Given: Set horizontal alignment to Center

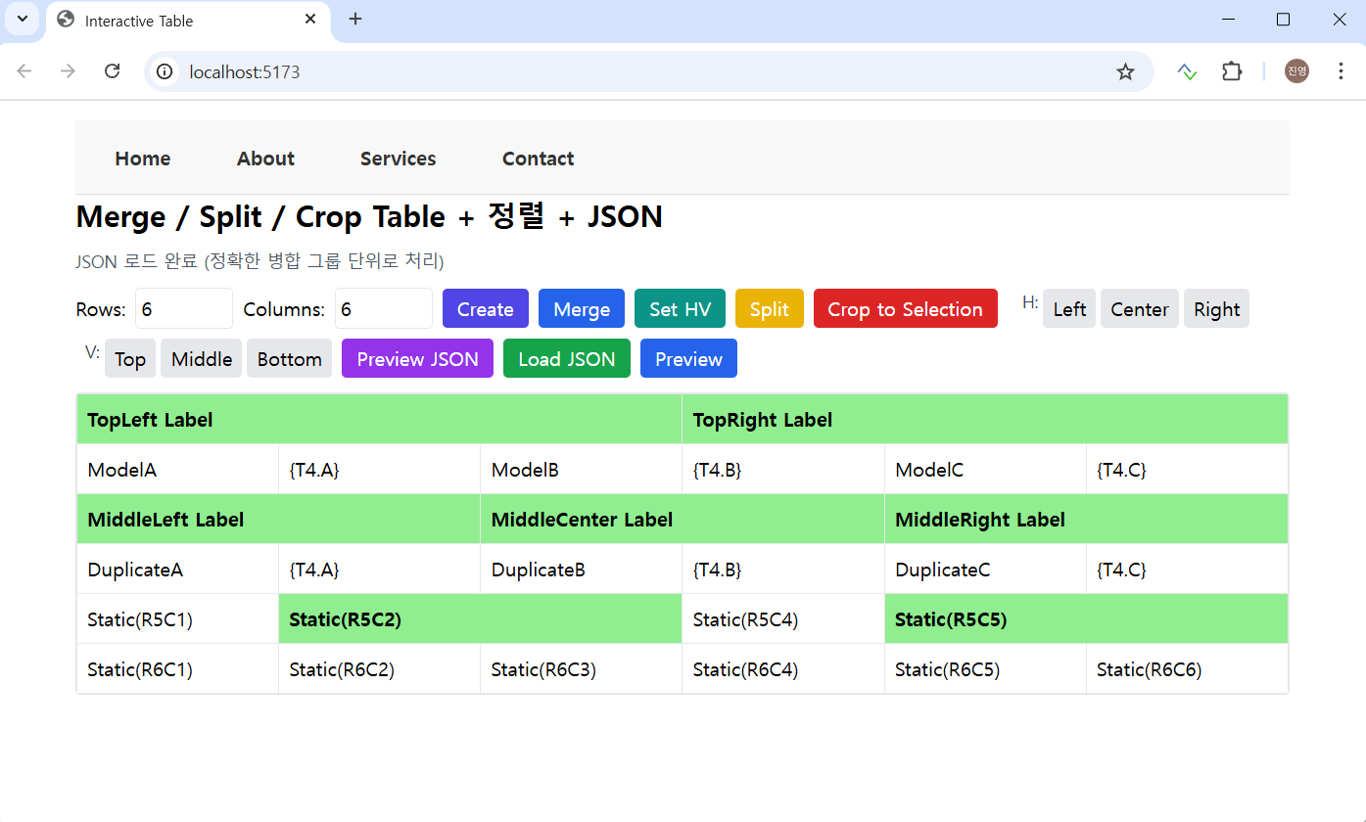Looking at the screenshot, I should (x=1139, y=309).
